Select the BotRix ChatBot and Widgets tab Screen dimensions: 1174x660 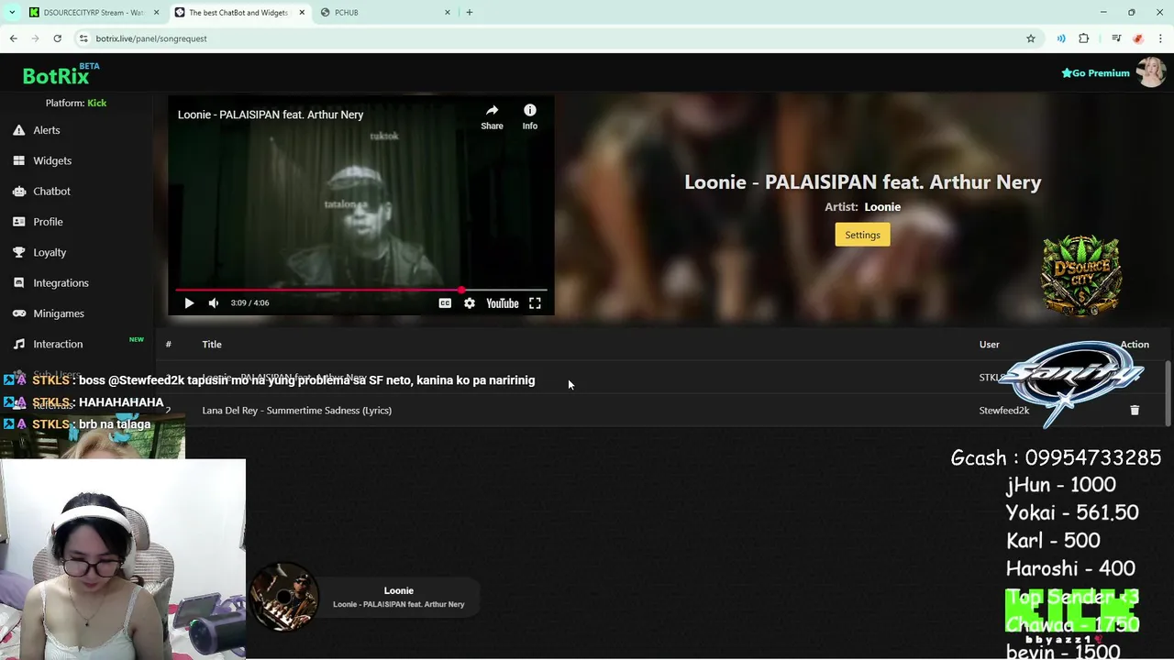[x=238, y=13]
